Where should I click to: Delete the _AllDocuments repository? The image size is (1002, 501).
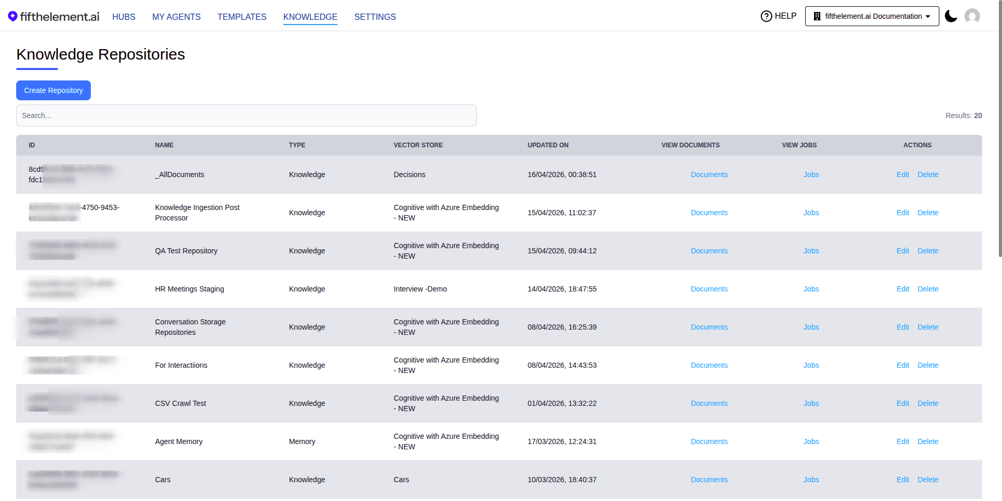928,174
